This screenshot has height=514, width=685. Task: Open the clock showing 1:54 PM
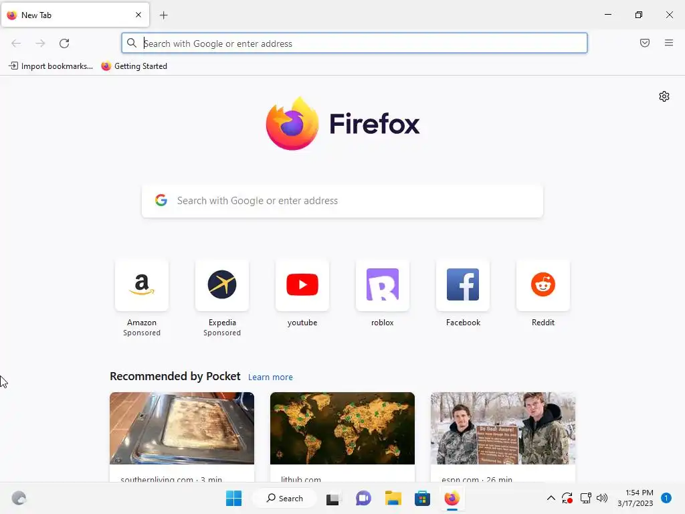tap(635, 498)
